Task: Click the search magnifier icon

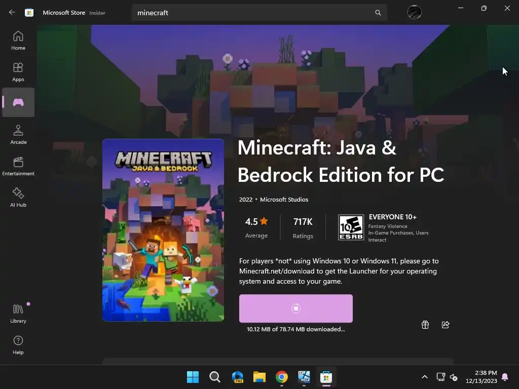Action: tap(378, 13)
